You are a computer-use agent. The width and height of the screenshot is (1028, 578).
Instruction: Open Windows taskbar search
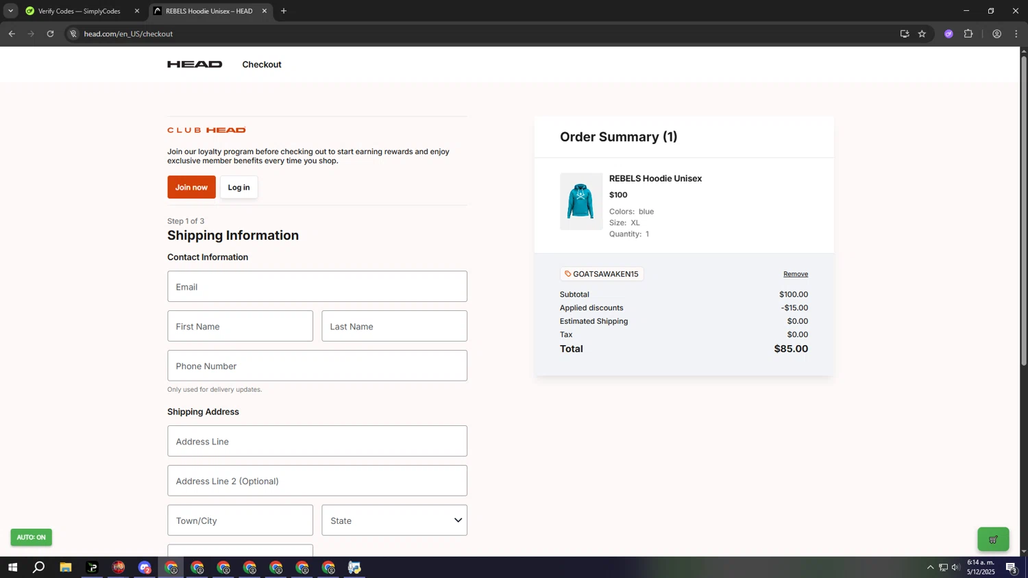tap(39, 567)
